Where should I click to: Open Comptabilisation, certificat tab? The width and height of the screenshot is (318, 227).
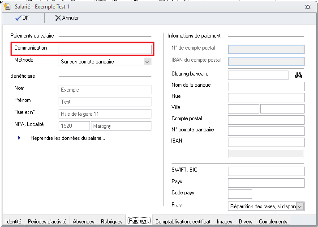[x=183, y=221]
